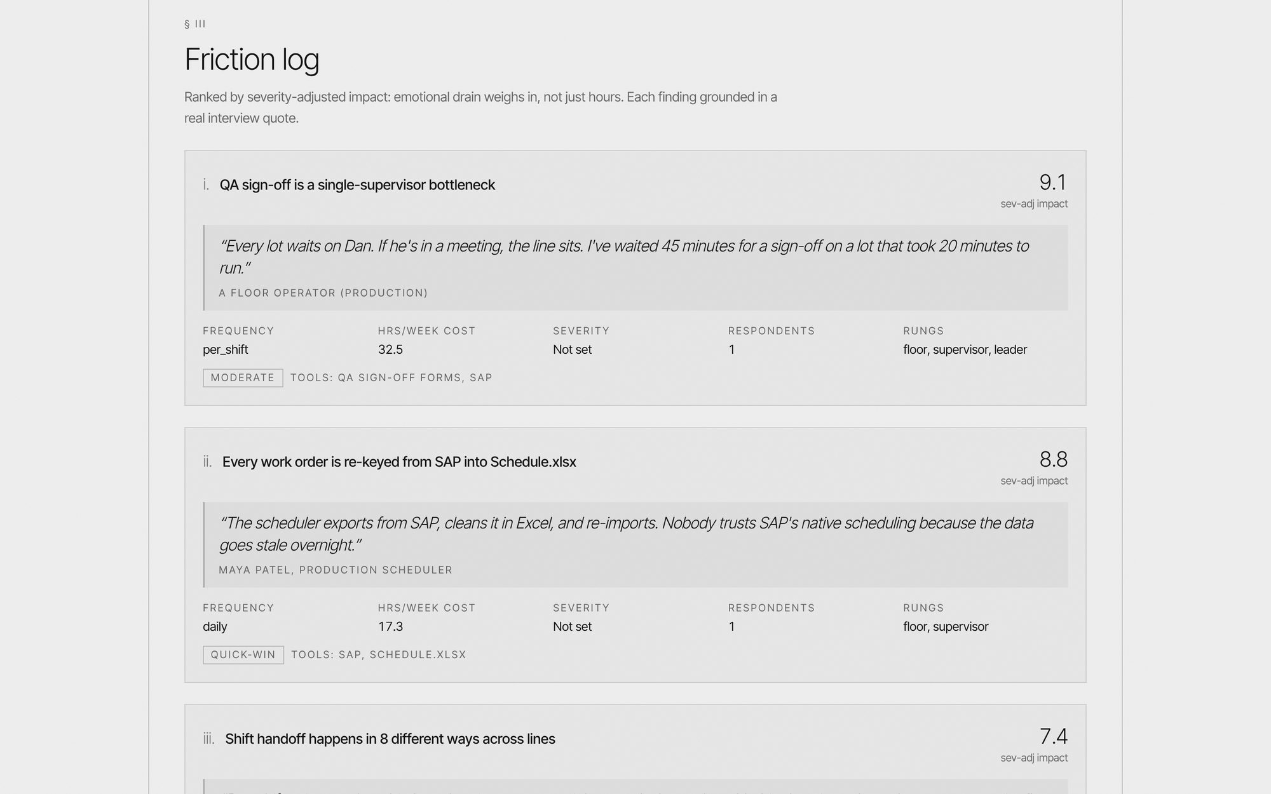Viewport: 1271px width, 794px height.
Task: Click the Shift handoff finding title
Action: 390,739
